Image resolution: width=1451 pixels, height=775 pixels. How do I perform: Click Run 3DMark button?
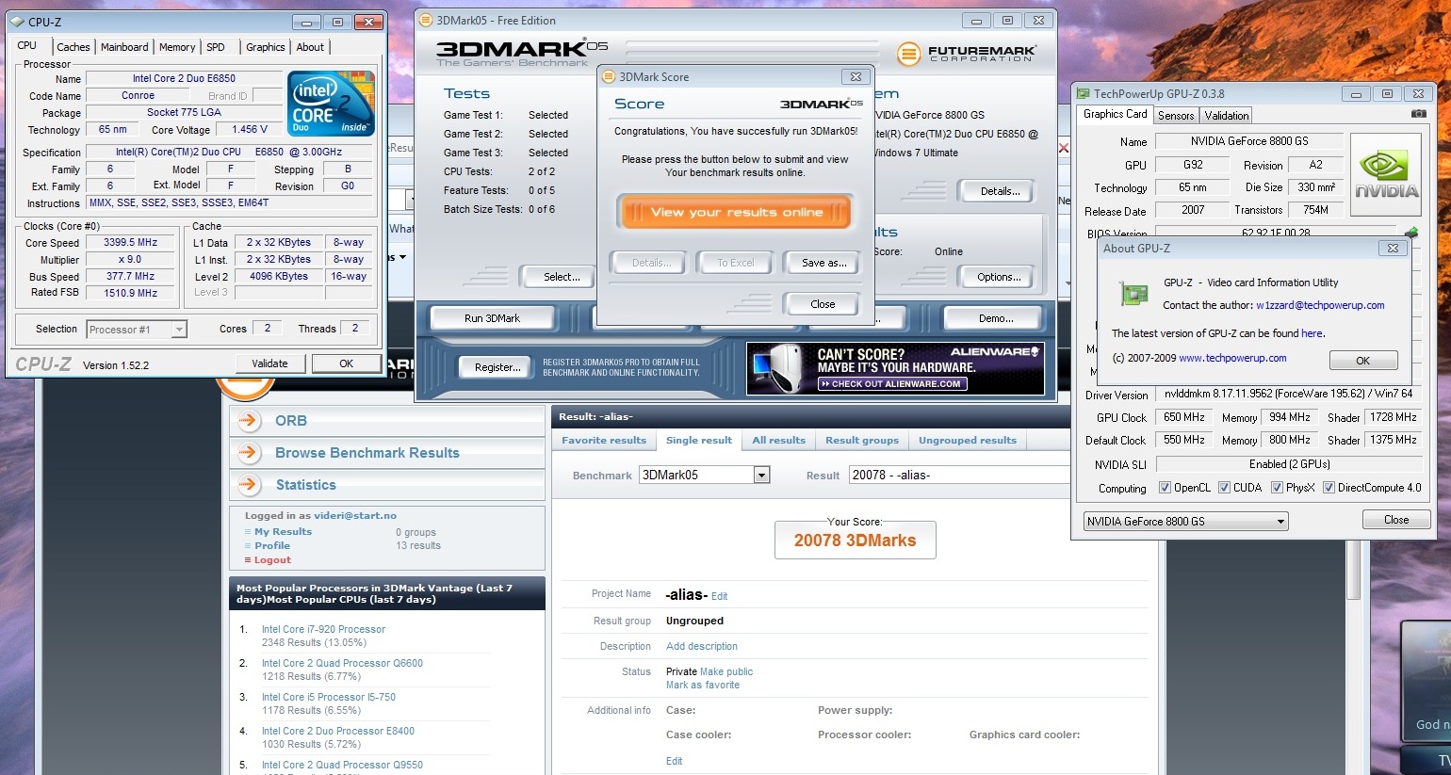click(x=492, y=318)
